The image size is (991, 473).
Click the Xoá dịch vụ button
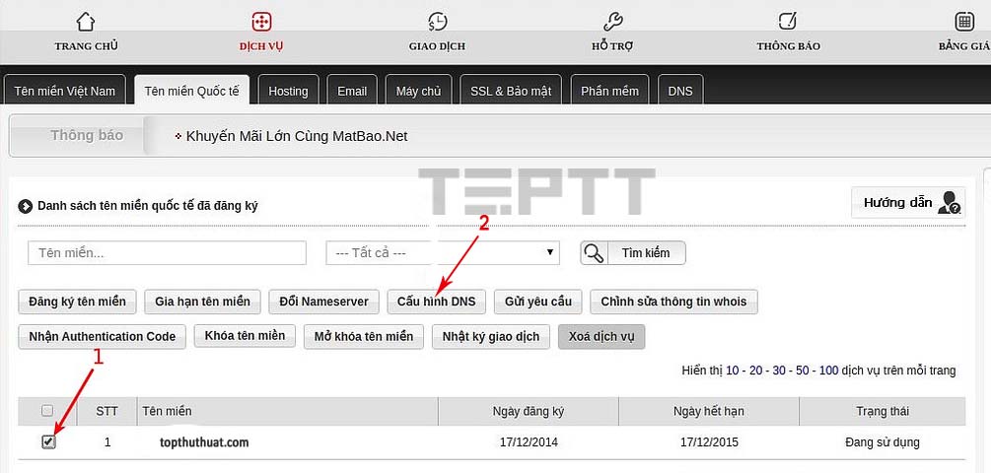[x=602, y=336]
